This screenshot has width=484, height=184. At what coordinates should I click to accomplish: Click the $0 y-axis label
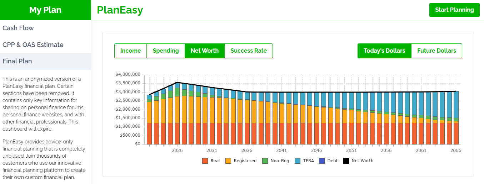pyautogui.click(x=137, y=144)
